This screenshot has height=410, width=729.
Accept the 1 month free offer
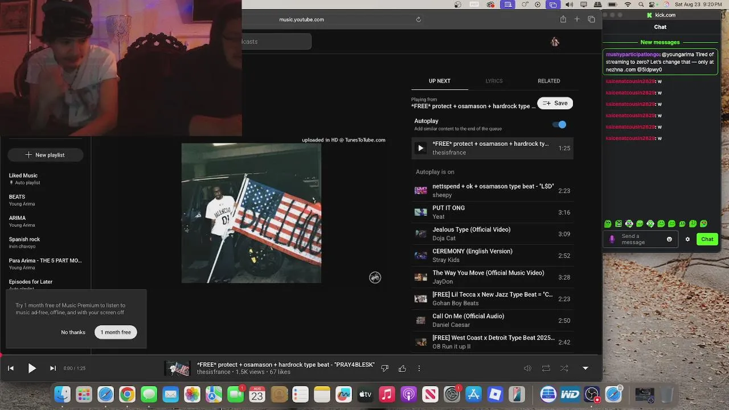[116, 333]
